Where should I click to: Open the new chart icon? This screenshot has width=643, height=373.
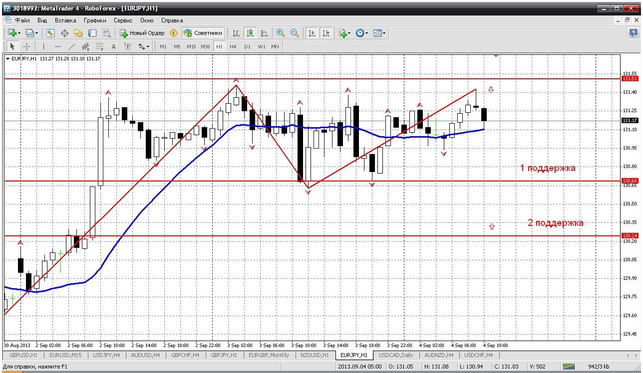11,33
